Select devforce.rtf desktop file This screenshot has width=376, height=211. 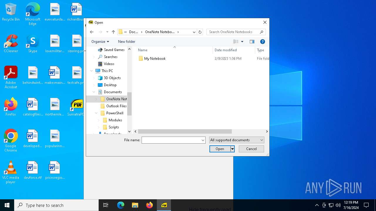33,170
